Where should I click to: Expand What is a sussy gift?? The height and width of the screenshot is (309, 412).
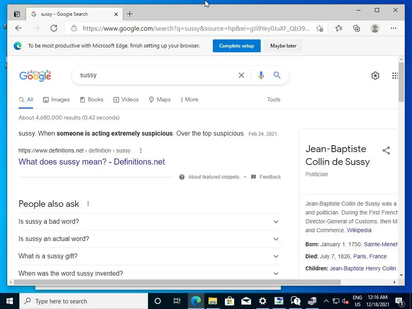point(150,256)
